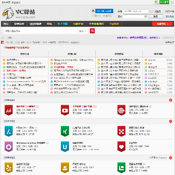The width and height of the screenshot is (175, 175).
Task: Switch to the second thread panel tab
Action: click(x=72, y=54)
